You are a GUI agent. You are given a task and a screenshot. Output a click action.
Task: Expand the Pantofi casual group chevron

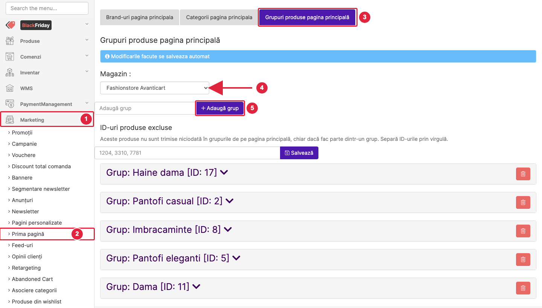(x=229, y=201)
